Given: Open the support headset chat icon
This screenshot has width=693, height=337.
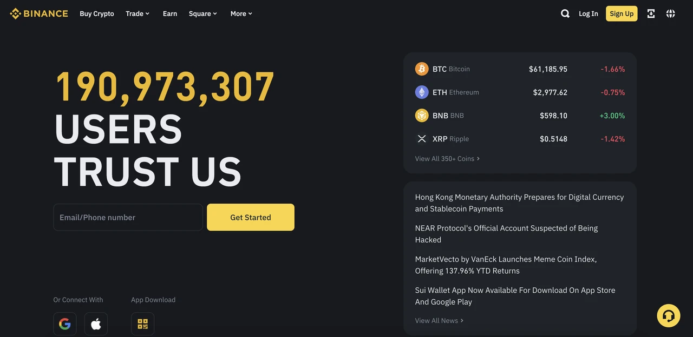Looking at the screenshot, I should 669,316.
